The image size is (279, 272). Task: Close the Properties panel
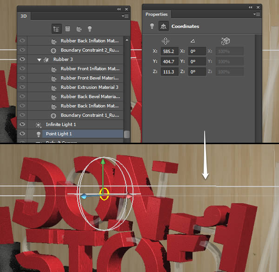[258, 7]
